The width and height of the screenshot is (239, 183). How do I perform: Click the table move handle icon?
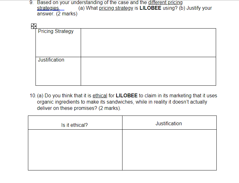pyautogui.click(x=34, y=26)
